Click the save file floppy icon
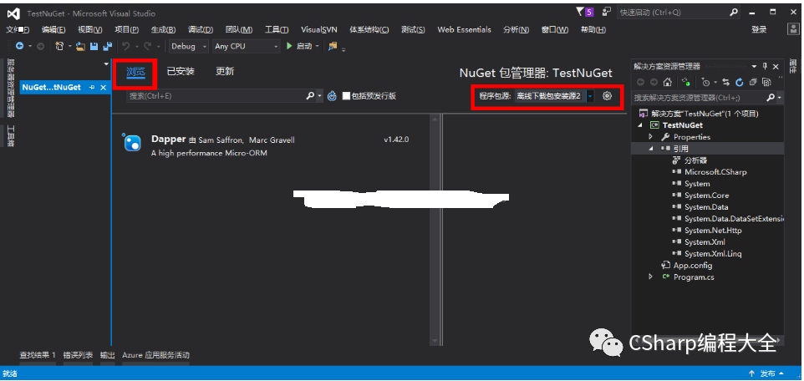Image resolution: width=804 pixels, height=381 pixels. click(x=94, y=46)
